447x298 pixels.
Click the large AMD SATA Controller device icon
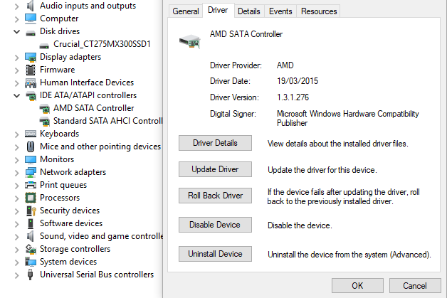pos(190,41)
